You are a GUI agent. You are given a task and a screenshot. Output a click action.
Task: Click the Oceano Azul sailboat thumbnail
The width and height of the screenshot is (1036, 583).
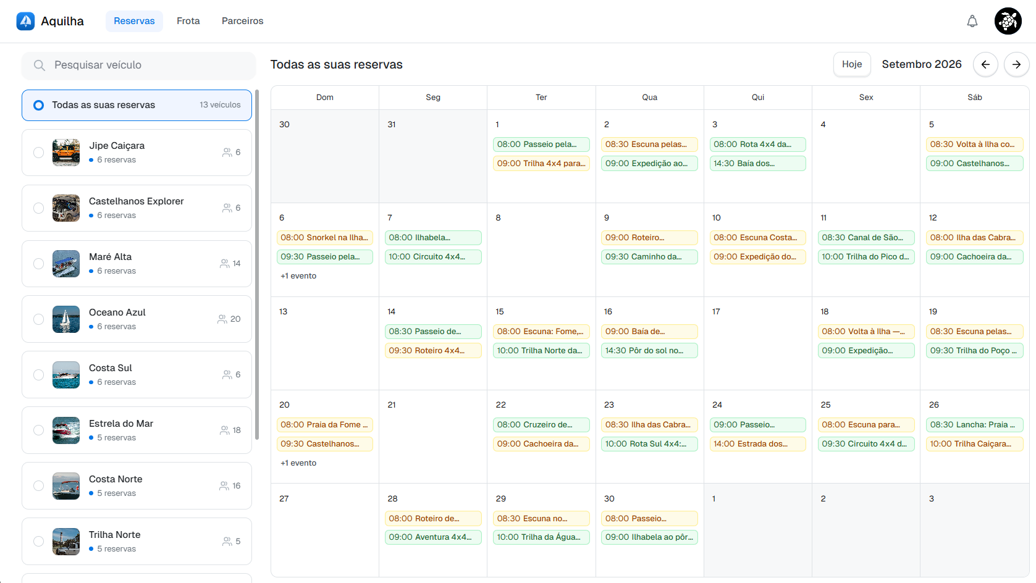(x=66, y=319)
